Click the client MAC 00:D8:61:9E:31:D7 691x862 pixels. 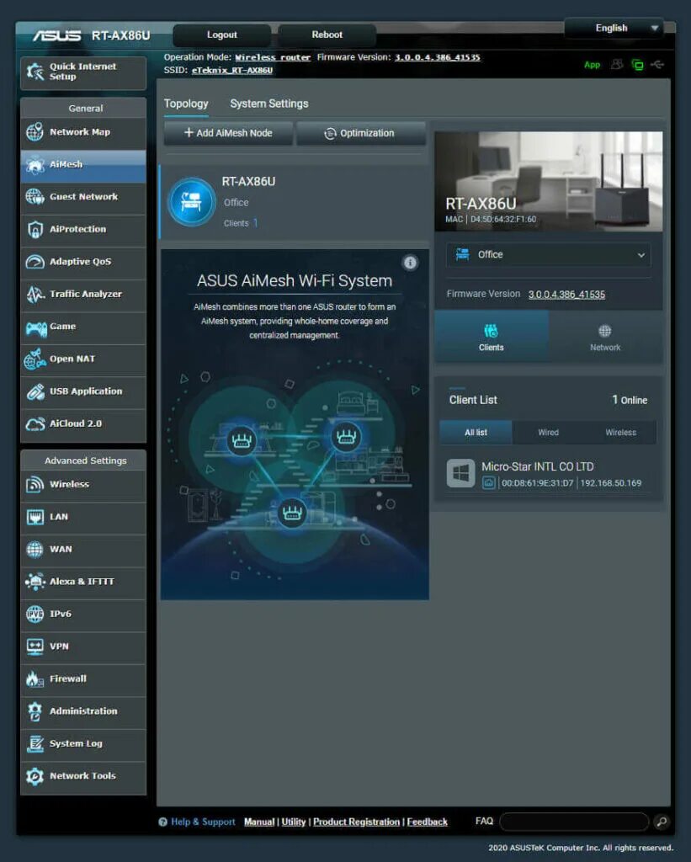pos(538,483)
